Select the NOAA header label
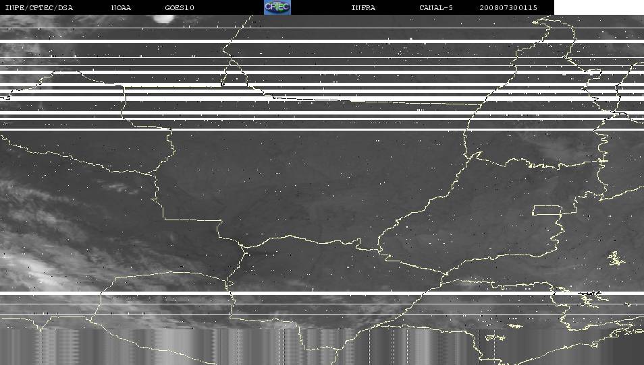Viewport: 644px width, 365px height. click(121, 8)
